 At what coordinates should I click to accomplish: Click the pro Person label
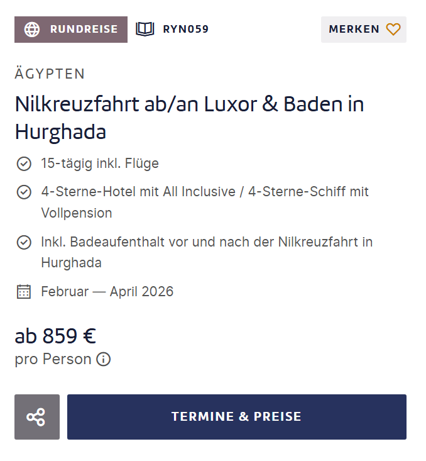[x=53, y=360]
